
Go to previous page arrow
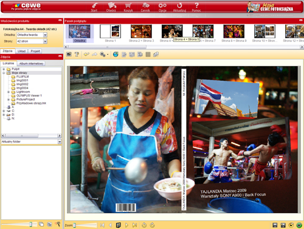[x=111, y=225]
